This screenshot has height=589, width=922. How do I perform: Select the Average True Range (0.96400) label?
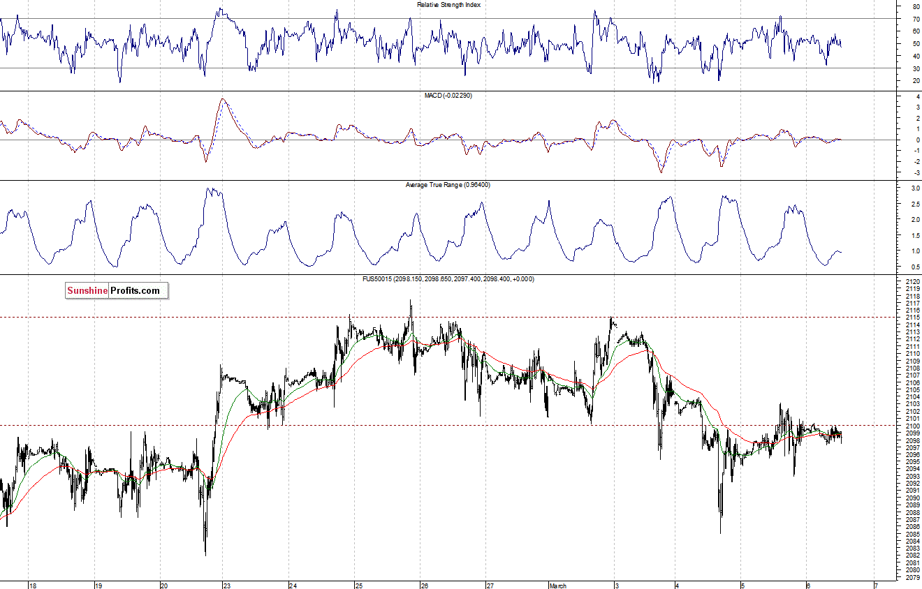(448, 185)
